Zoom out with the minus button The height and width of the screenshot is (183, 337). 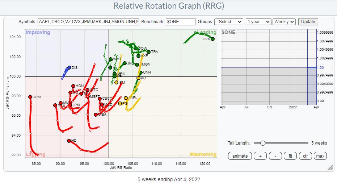(x=275, y=156)
